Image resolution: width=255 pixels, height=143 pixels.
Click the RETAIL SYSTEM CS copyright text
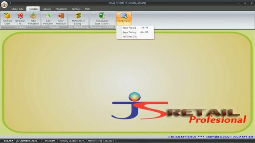coord(210,137)
